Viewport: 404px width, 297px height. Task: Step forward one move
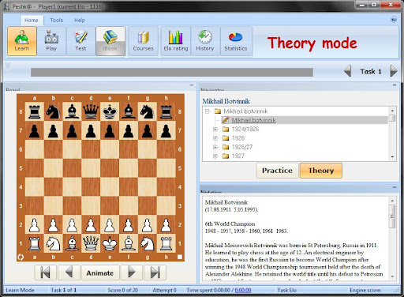coord(132,273)
